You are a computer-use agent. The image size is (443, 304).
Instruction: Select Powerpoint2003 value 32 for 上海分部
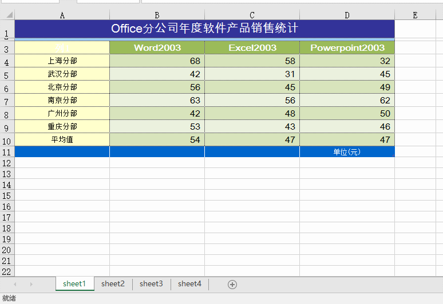(x=347, y=61)
